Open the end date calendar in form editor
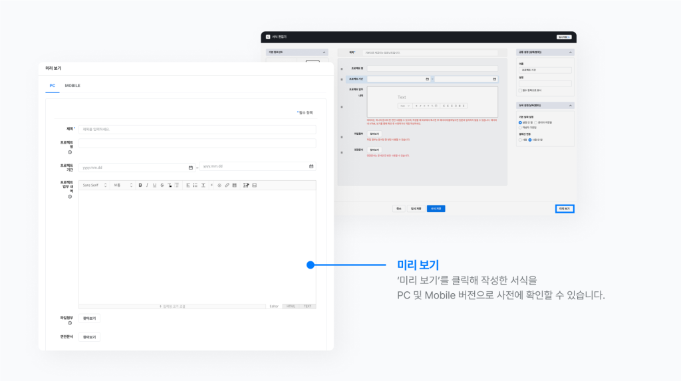 (x=494, y=79)
